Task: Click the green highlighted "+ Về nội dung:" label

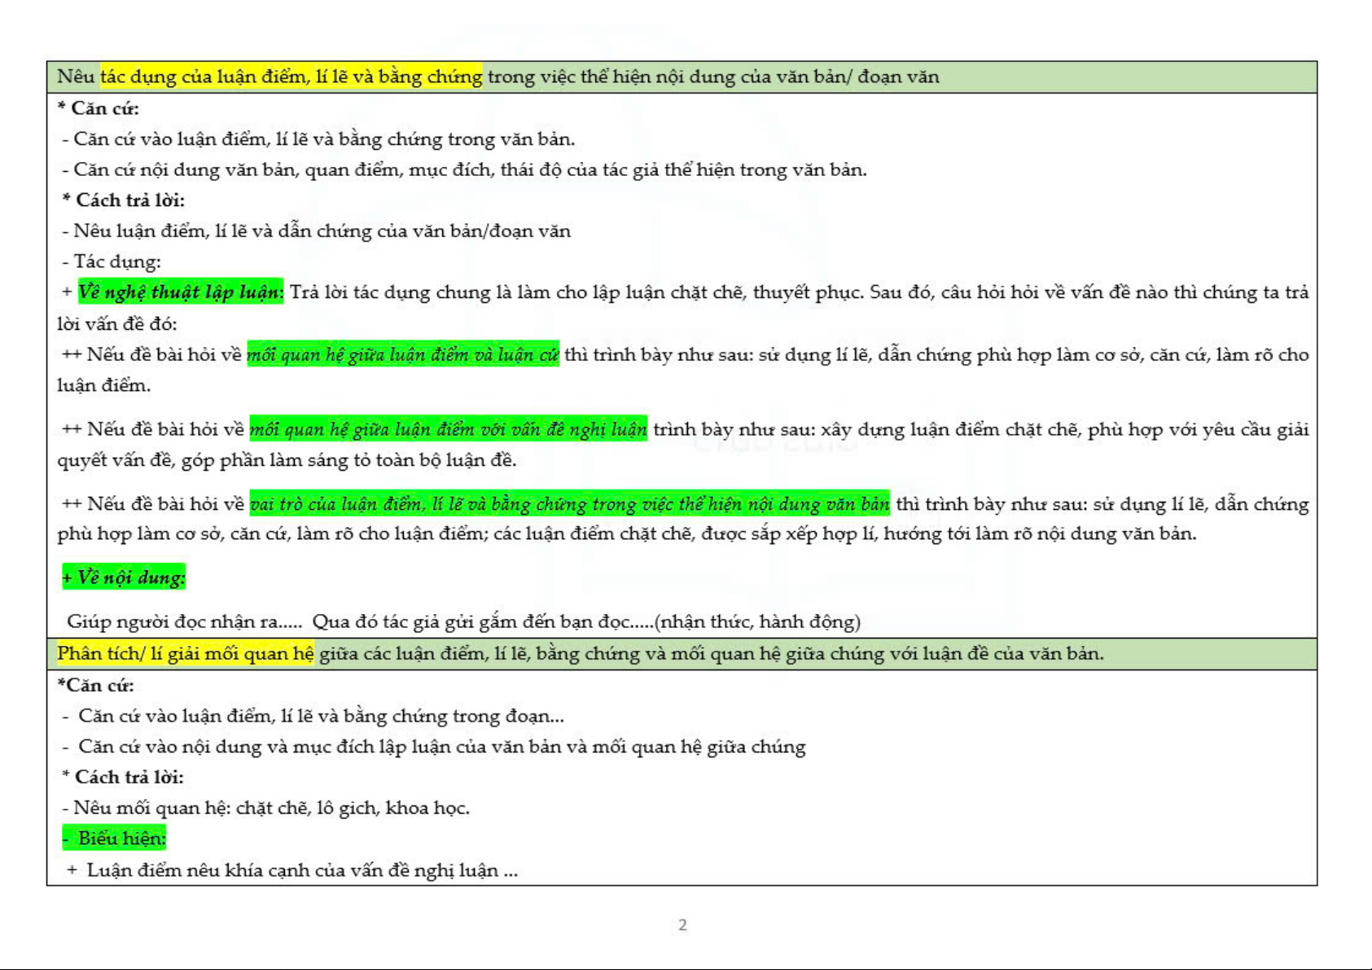Action: click(x=124, y=577)
